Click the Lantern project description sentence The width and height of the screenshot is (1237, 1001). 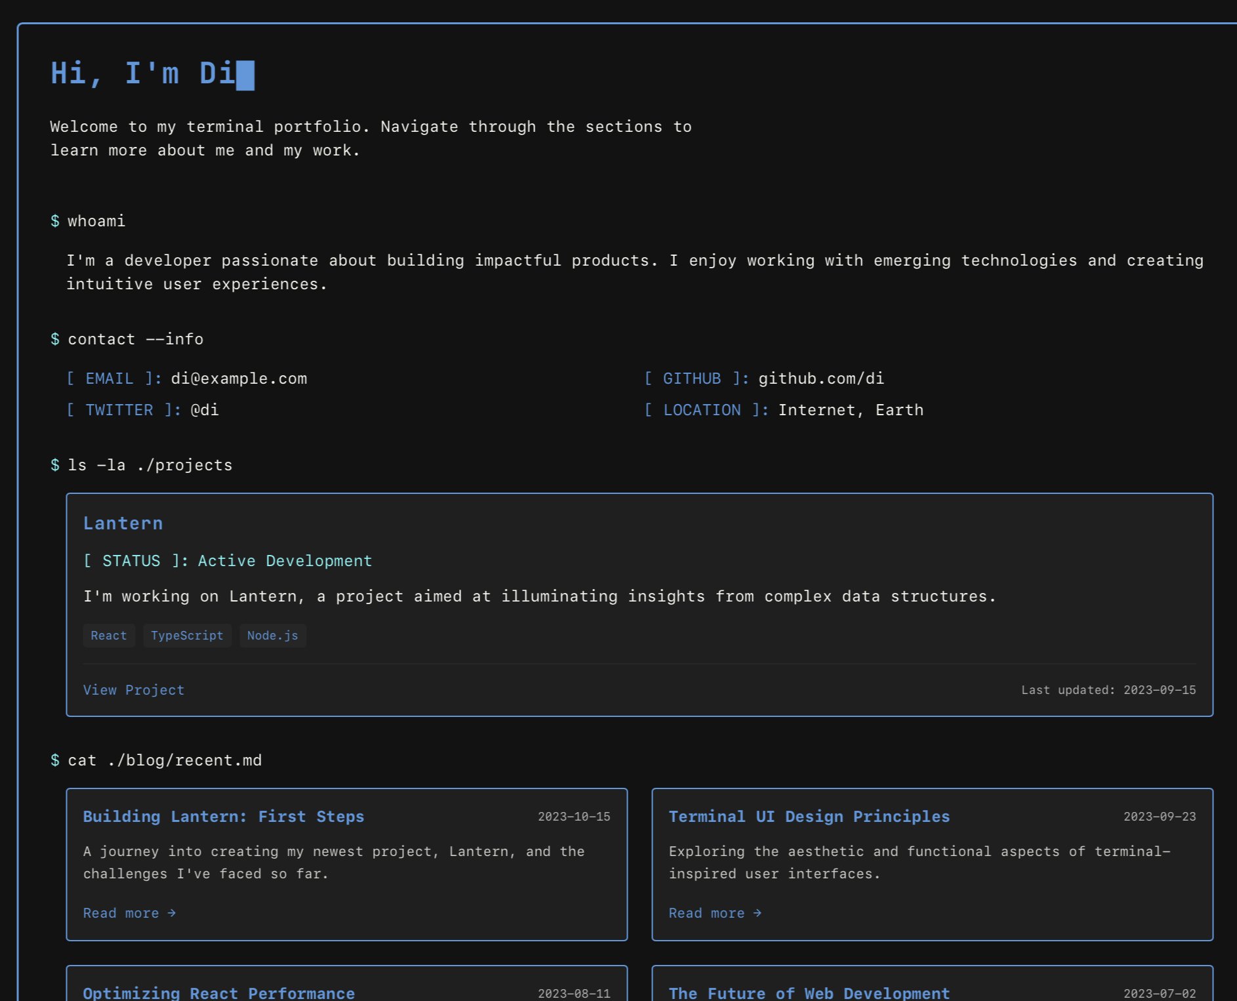click(540, 596)
